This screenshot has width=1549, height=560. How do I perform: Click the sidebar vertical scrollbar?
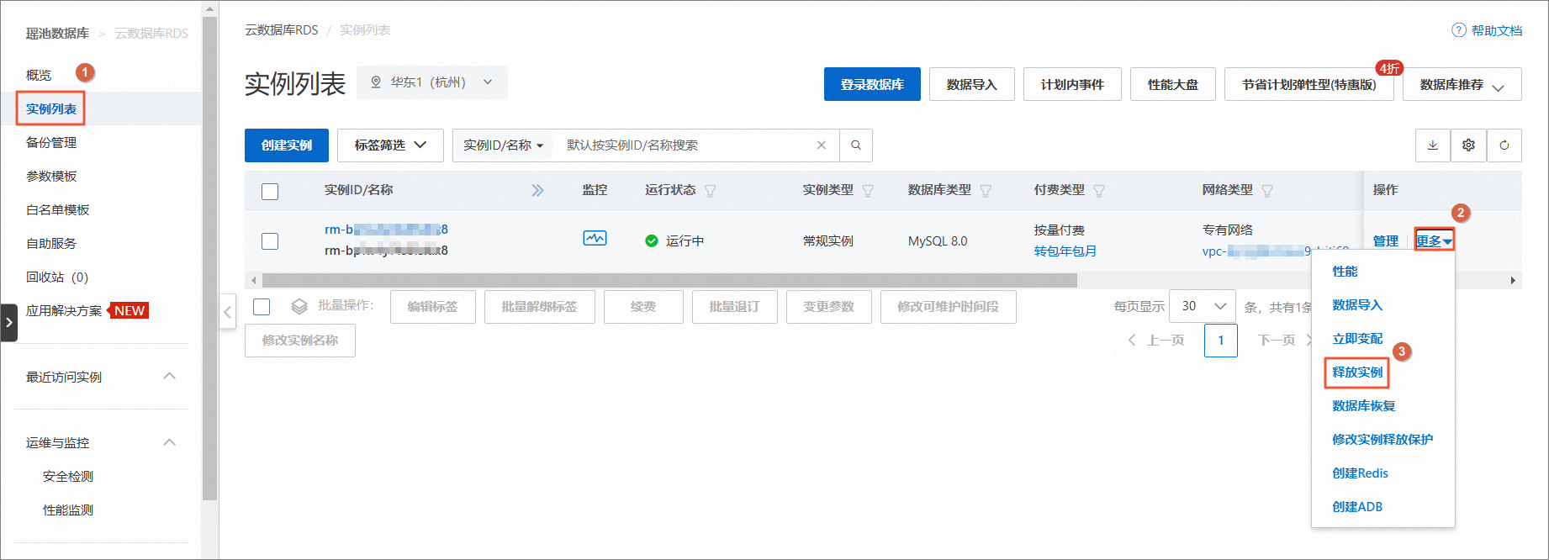209,261
